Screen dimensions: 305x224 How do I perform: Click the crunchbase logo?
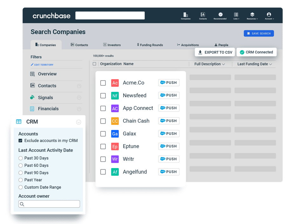click(x=51, y=16)
